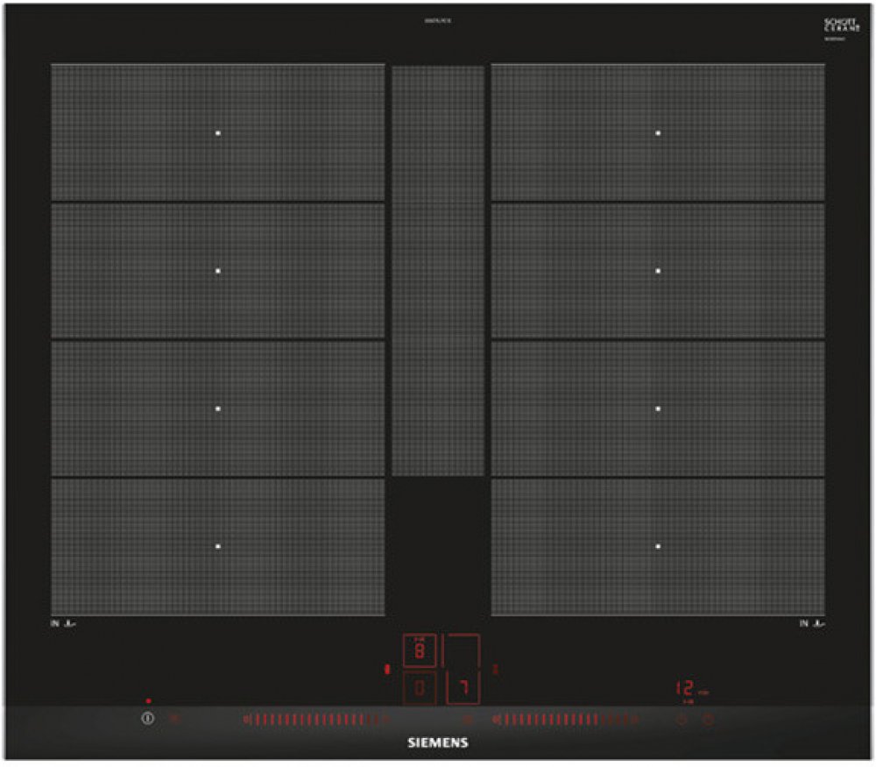Image resolution: width=876 pixels, height=767 pixels.
Task: Select the zone display showing level 0
Action: (x=420, y=688)
